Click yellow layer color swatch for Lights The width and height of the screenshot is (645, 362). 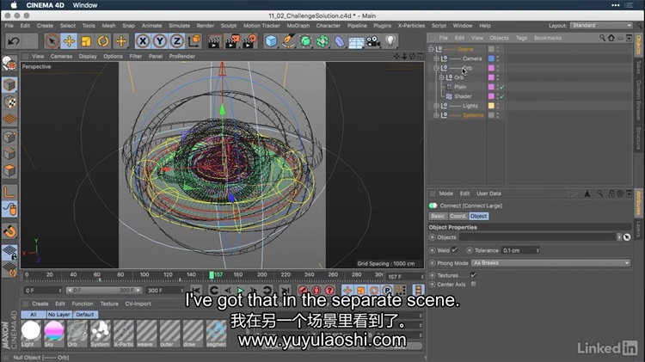pos(491,106)
